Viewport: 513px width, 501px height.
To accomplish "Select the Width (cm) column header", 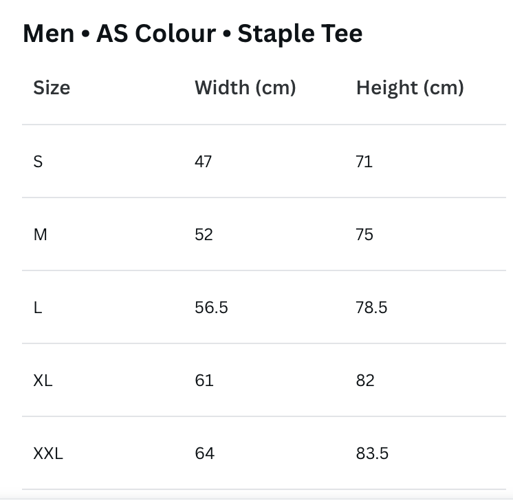I will 245,88.
